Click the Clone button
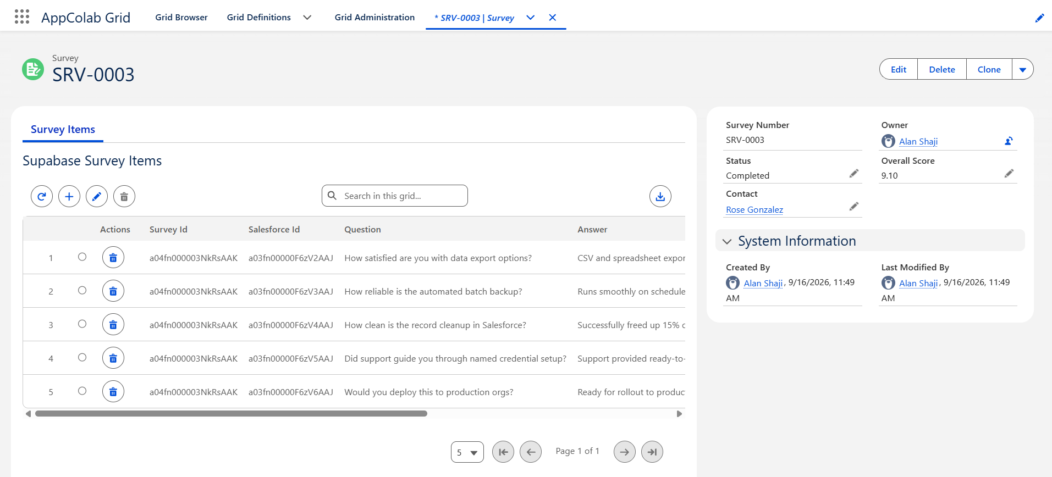1052x477 pixels. (x=989, y=69)
